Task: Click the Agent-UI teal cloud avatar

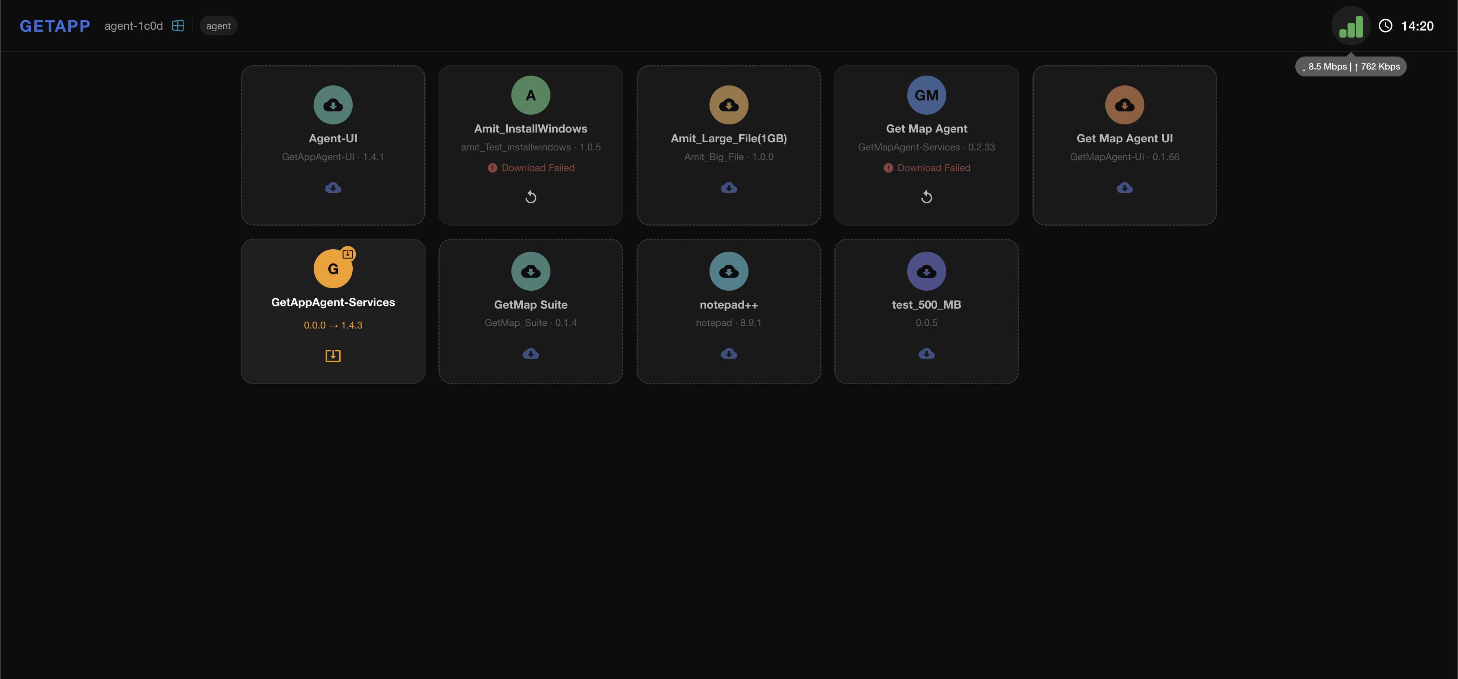Action: 333,104
